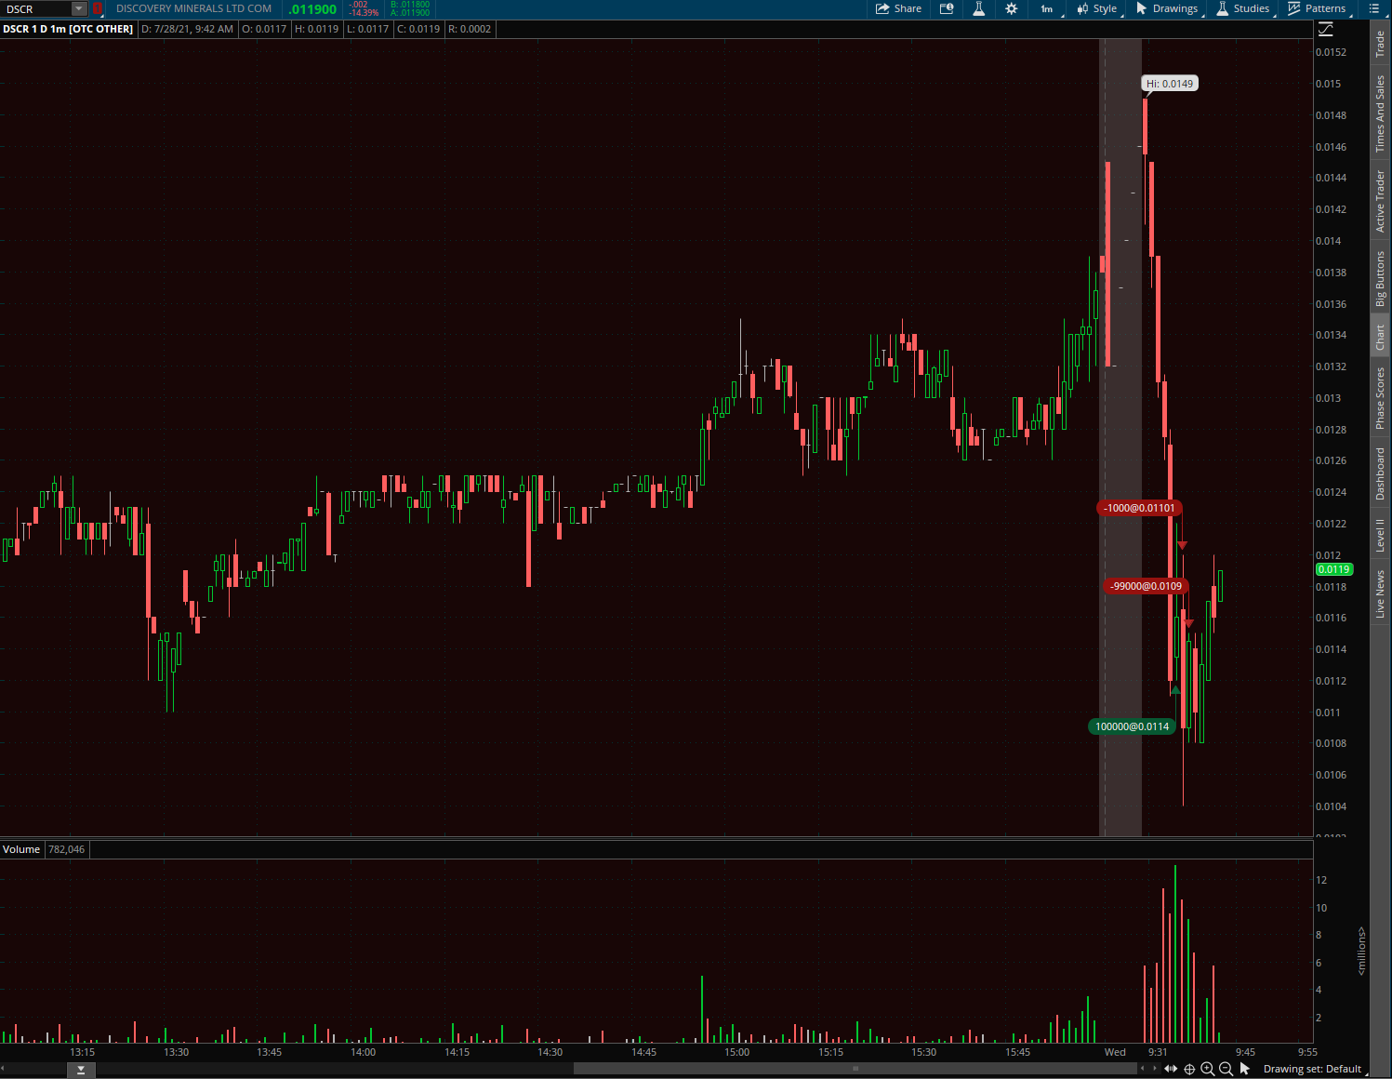Click the L: 0.0117 low value

pos(368,29)
